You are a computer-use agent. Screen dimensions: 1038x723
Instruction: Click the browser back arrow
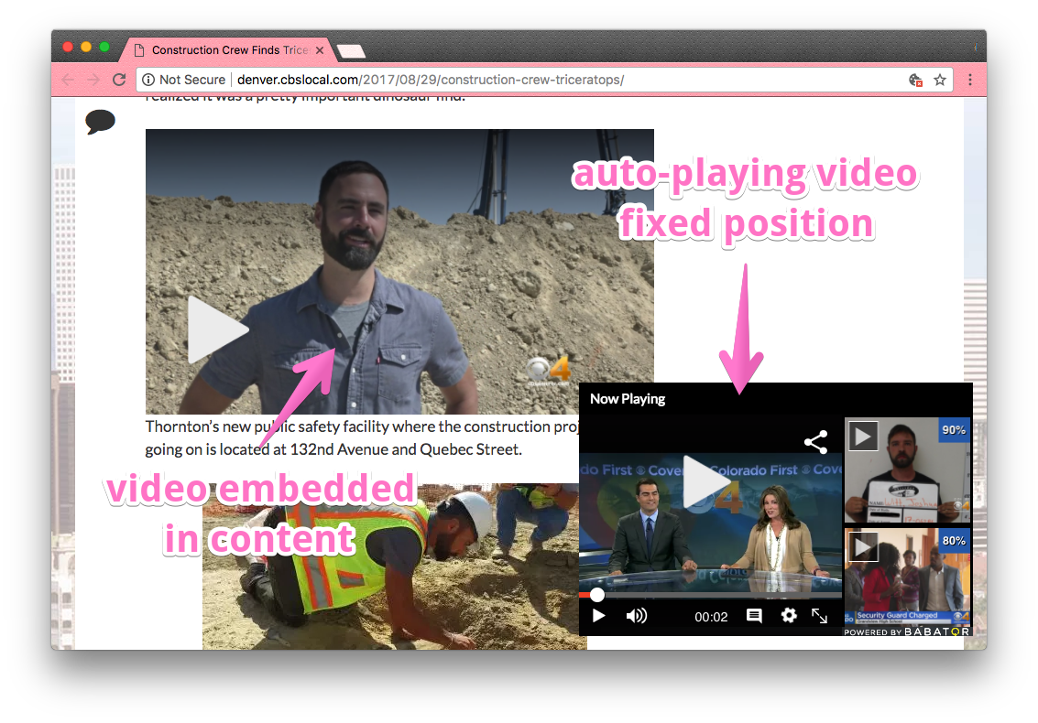(68, 80)
